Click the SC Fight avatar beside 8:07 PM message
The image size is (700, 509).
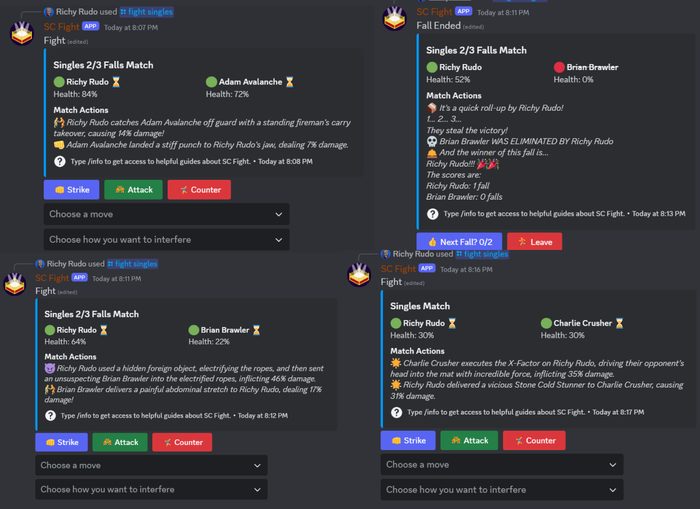tap(22, 34)
